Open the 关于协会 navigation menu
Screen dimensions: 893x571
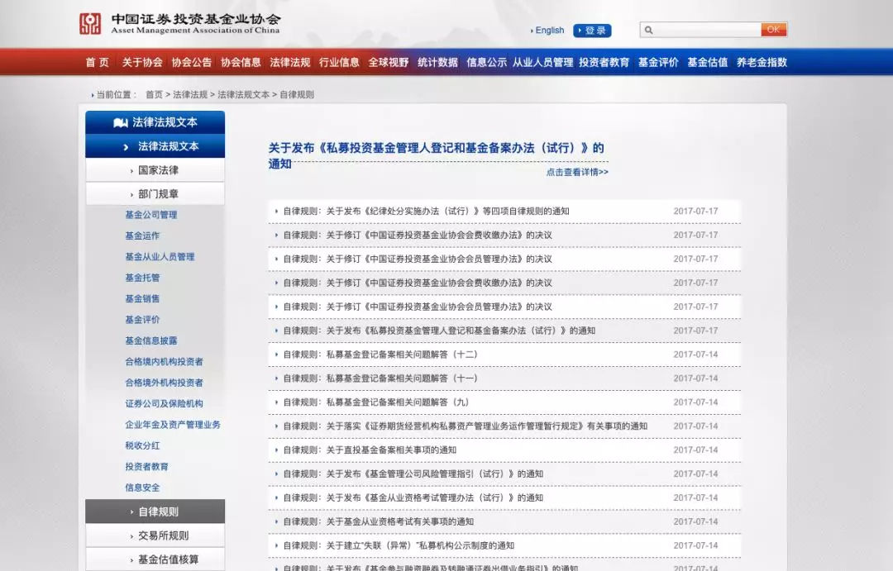142,62
